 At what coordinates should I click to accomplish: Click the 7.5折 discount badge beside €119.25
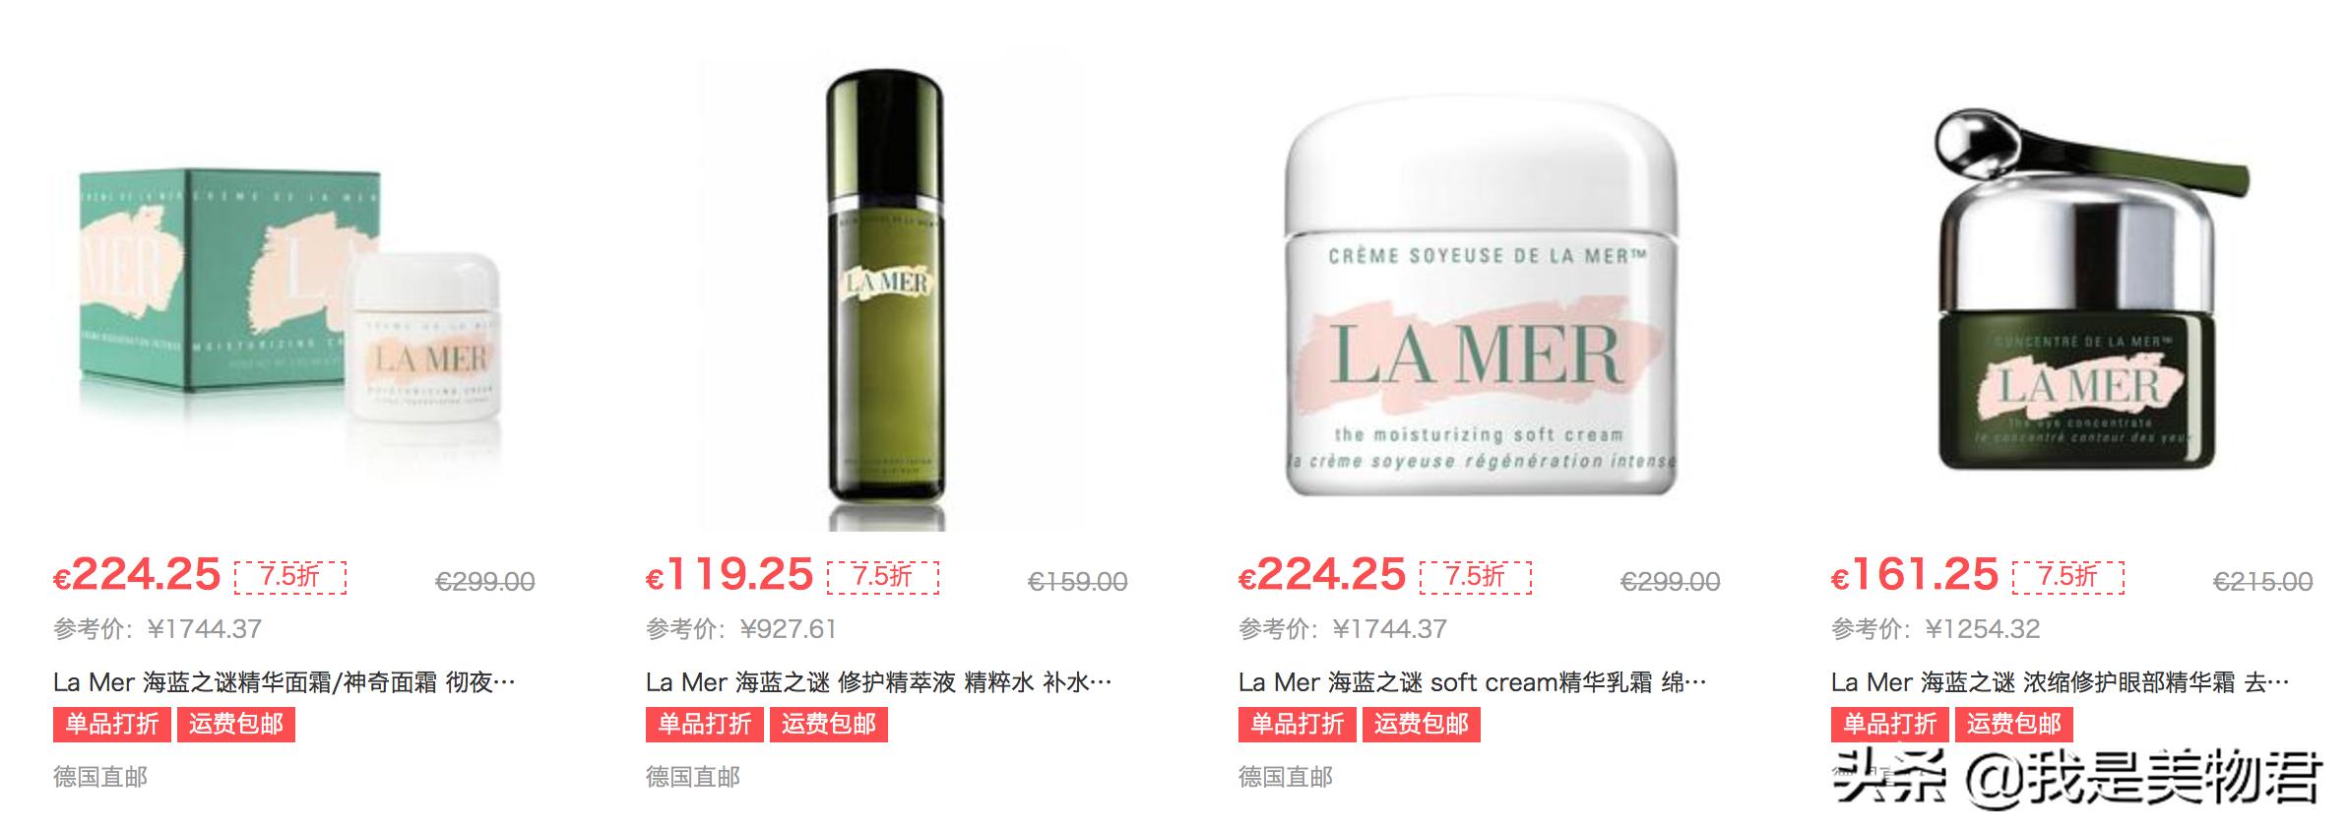[x=883, y=577]
